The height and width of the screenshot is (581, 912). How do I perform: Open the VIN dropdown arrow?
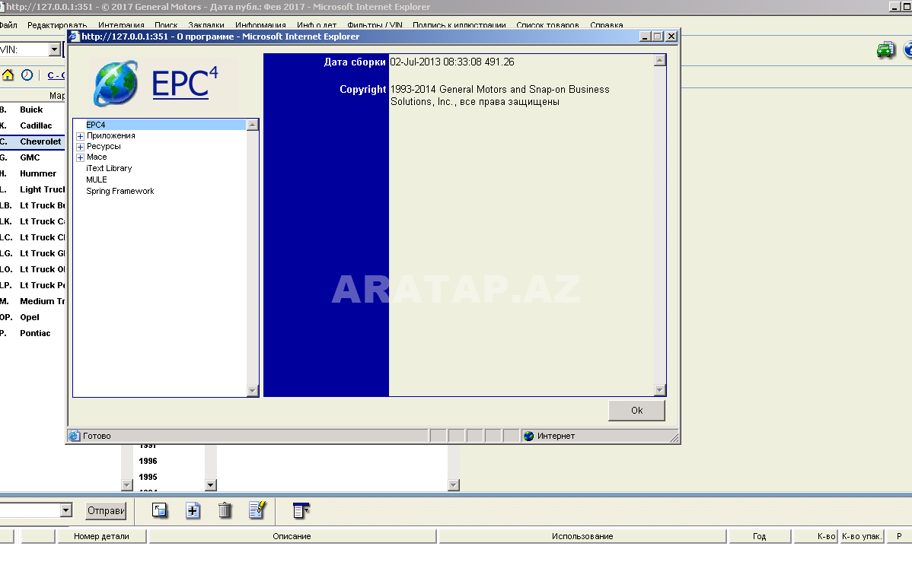point(54,49)
